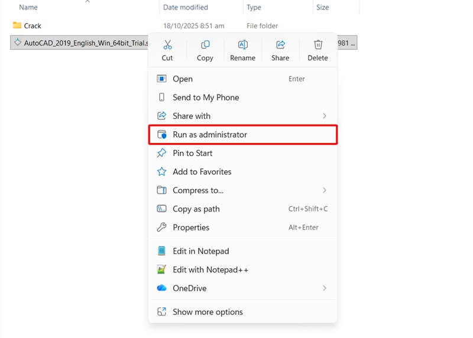473x338 pixels.
Task: Sort by the Type column header
Action: click(x=254, y=7)
